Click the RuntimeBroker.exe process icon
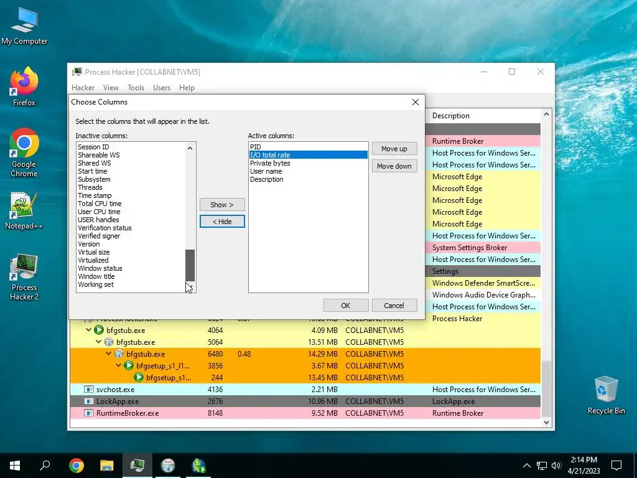The width and height of the screenshot is (637, 478). point(88,413)
